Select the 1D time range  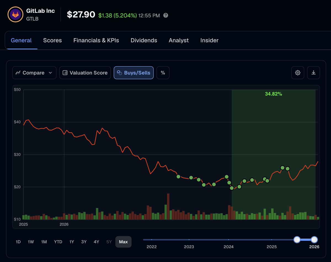click(18, 242)
